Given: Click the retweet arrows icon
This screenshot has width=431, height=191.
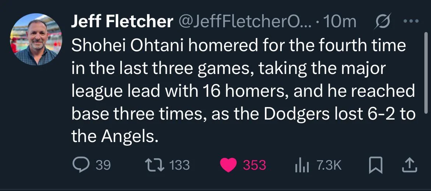Looking at the screenshot, I should coord(155,165).
